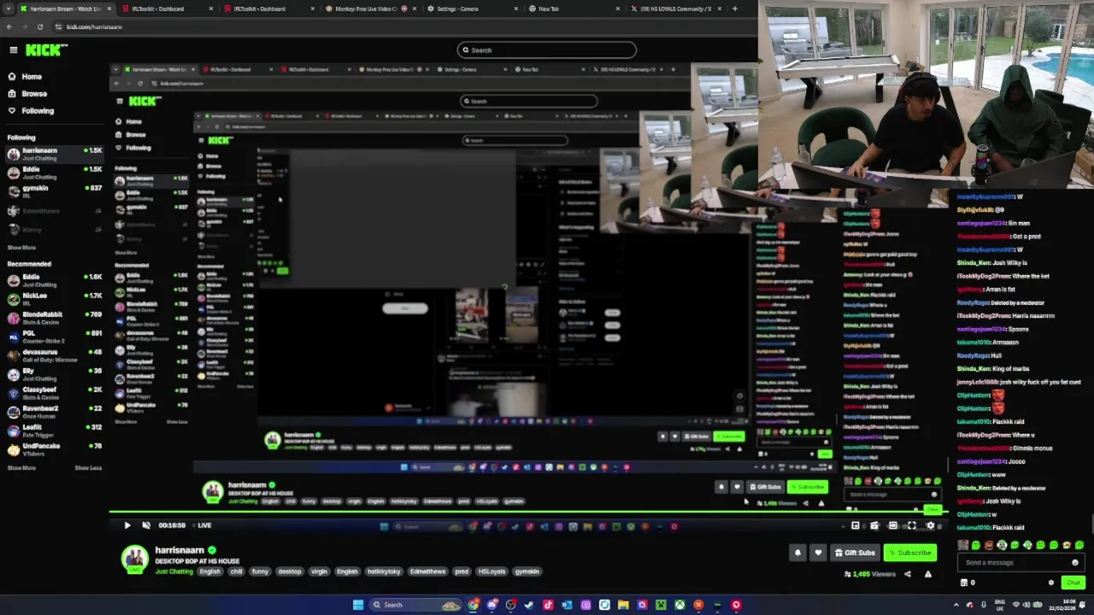Open devasaurus recommended channel
Viewport: 1094px width, 615px height.
coord(53,355)
